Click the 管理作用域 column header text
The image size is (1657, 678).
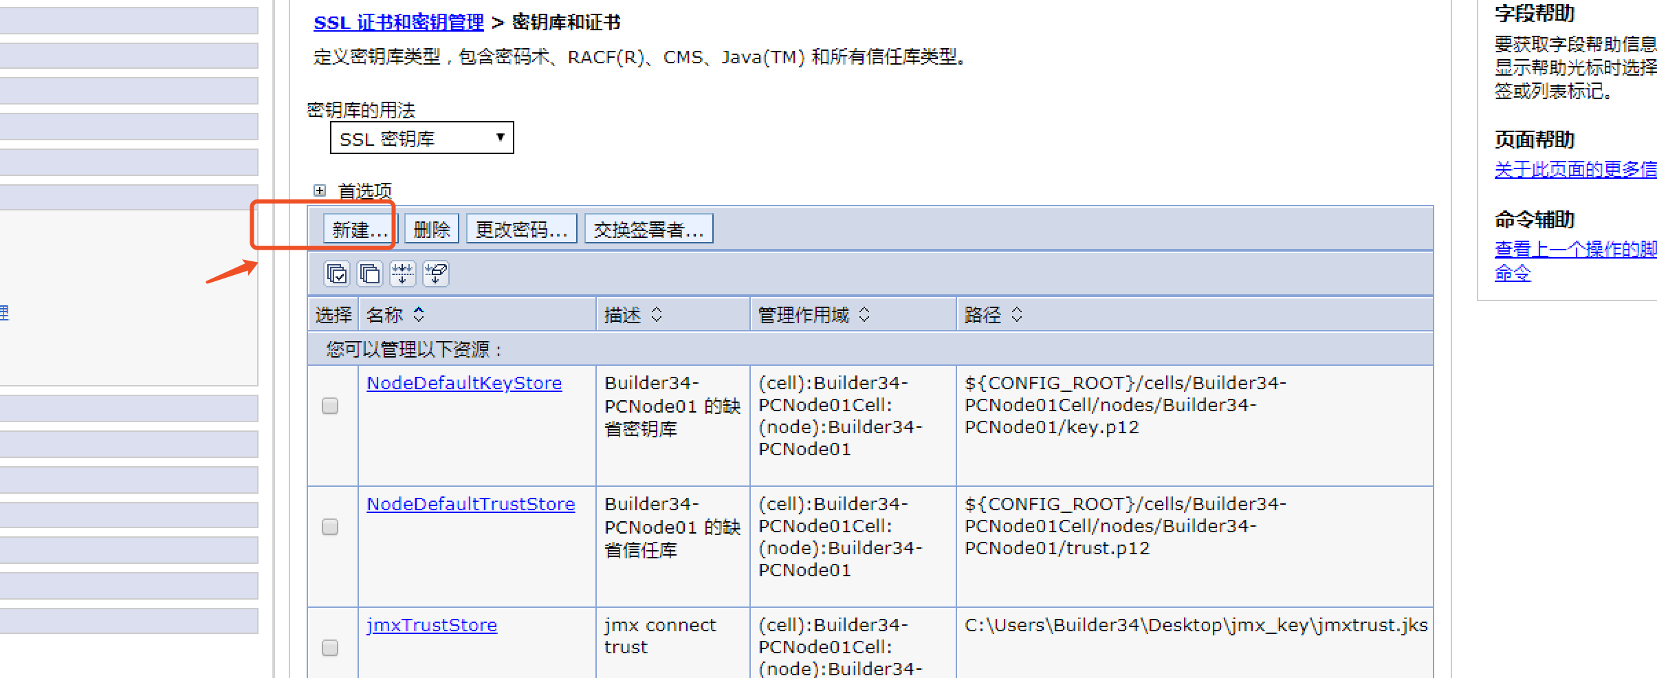804,315
